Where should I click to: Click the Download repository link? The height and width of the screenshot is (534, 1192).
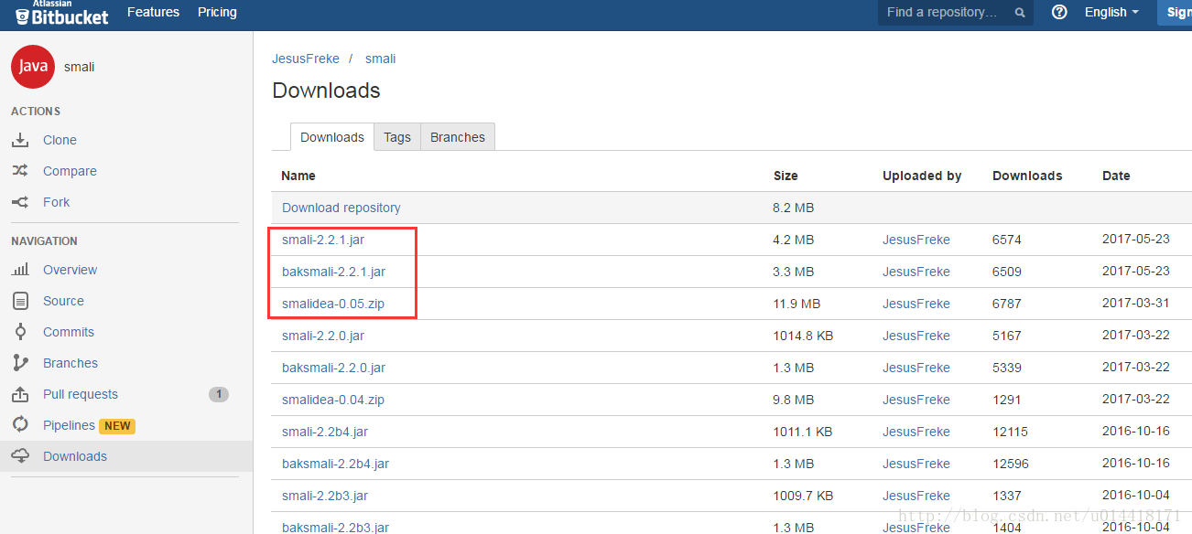tap(341, 208)
